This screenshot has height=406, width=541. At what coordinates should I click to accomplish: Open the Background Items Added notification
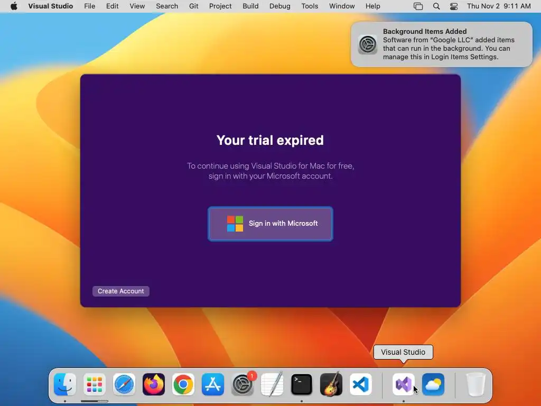442,44
